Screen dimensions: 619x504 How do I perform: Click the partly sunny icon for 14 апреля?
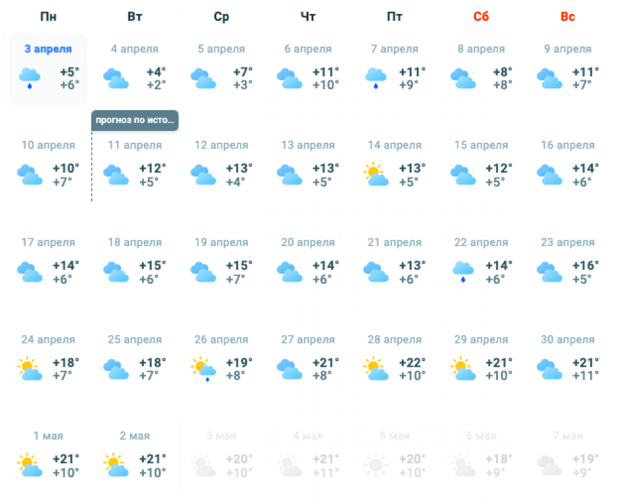pyautogui.click(x=376, y=175)
